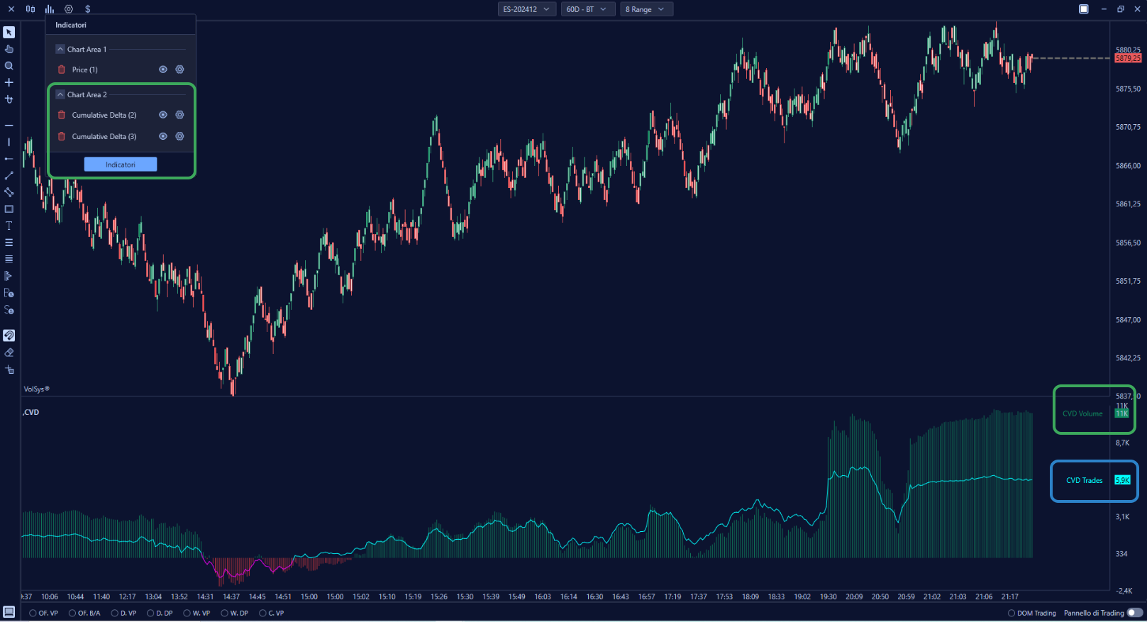Close the panel with the X icon
This screenshot has width=1147, height=622.
(x=11, y=9)
